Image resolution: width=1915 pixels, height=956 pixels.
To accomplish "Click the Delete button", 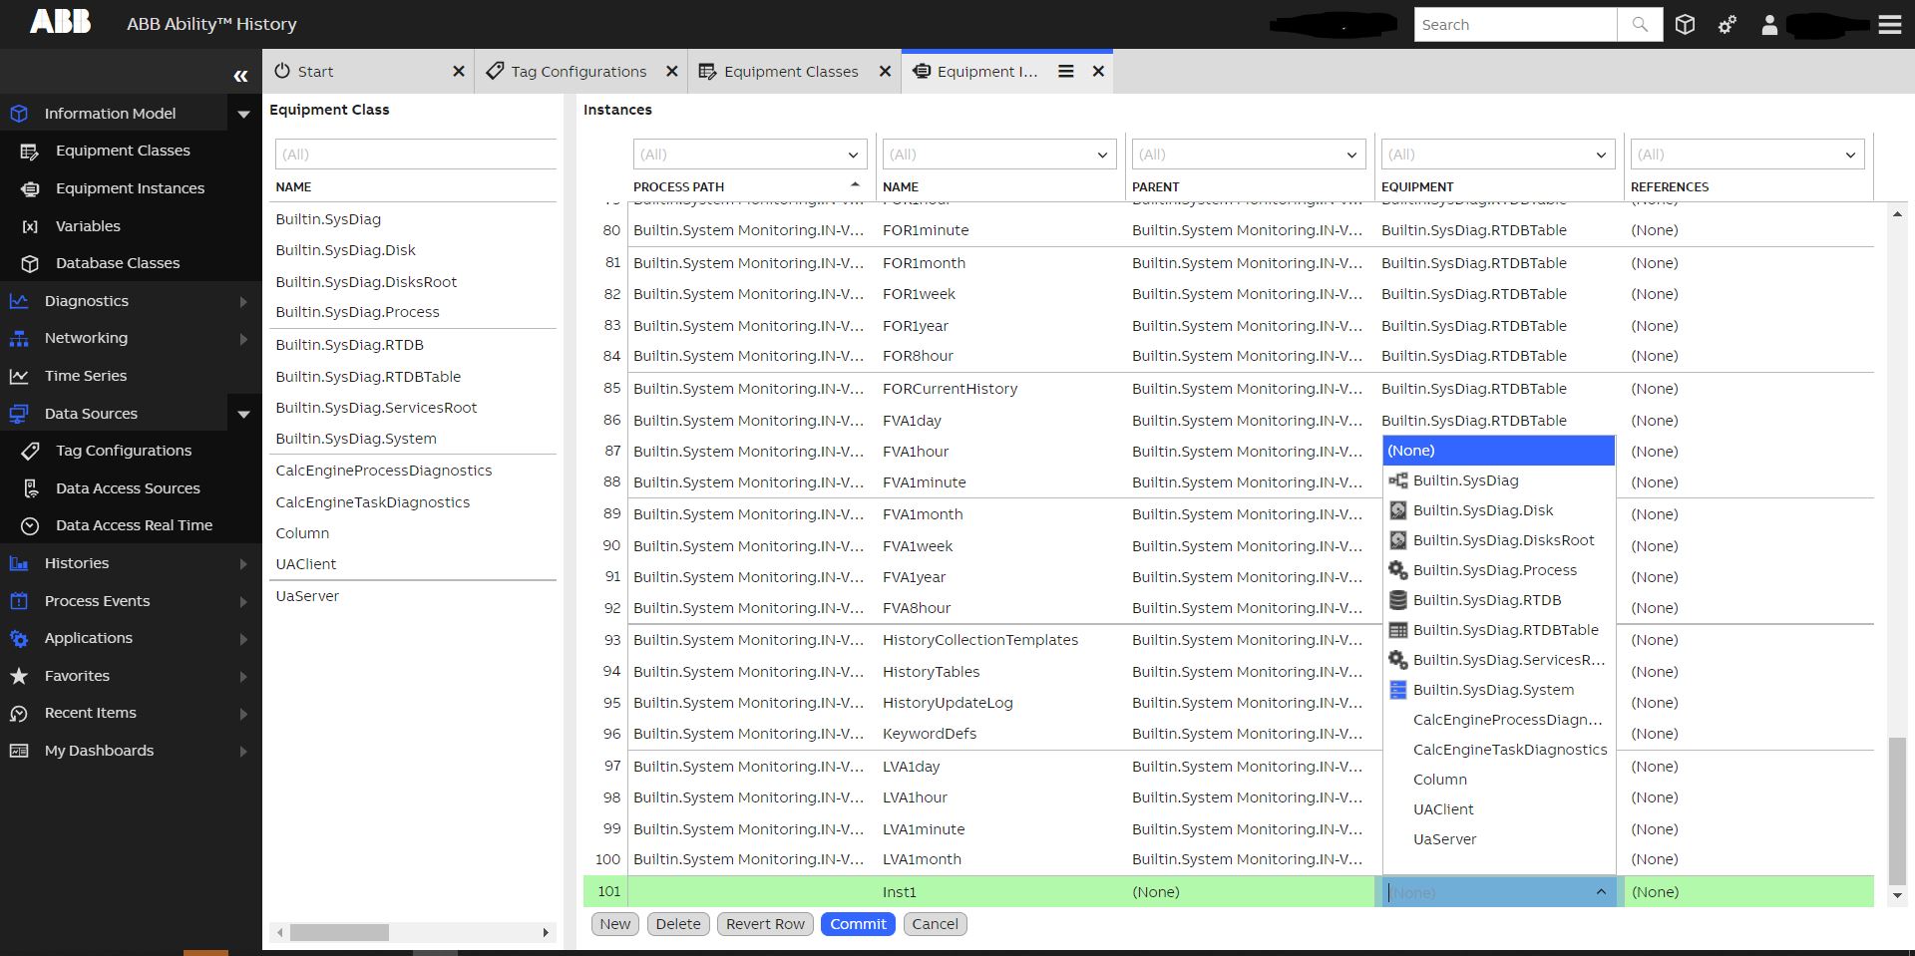I will [x=678, y=924].
